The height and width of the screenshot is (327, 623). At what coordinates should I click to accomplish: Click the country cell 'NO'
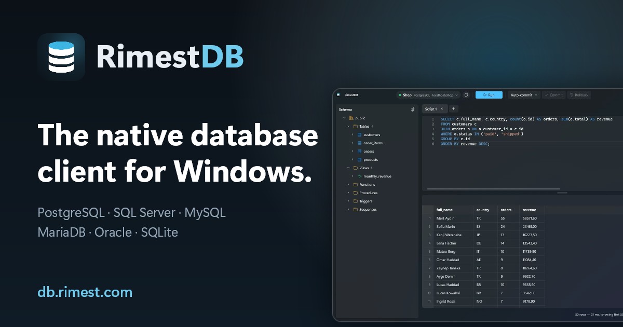(x=485, y=302)
